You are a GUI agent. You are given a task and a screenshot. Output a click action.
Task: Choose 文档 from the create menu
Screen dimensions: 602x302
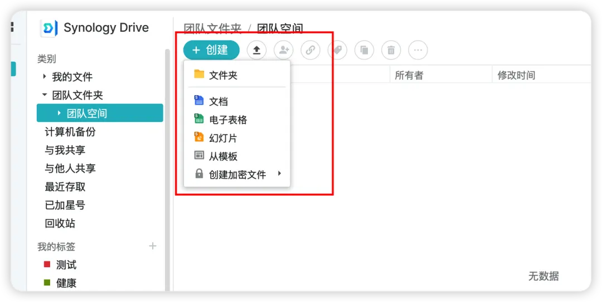237,101
